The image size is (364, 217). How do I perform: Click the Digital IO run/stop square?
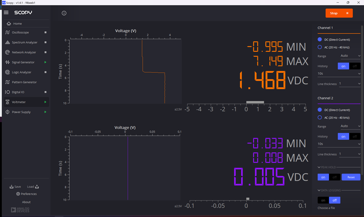click(45, 92)
